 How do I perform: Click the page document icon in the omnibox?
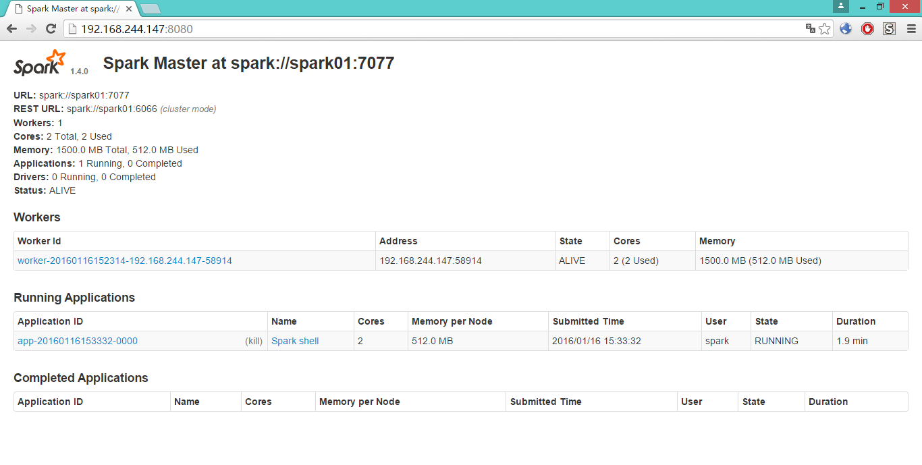pyautogui.click(x=71, y=29)
